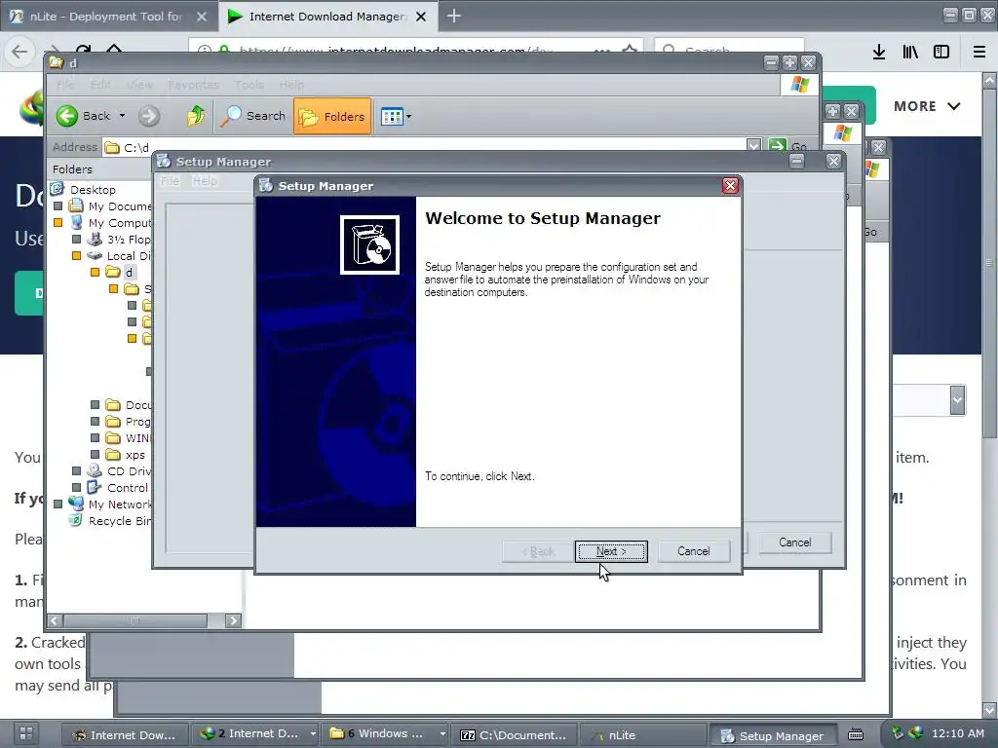Click the Search icon in Explorer toolbar

230,115
